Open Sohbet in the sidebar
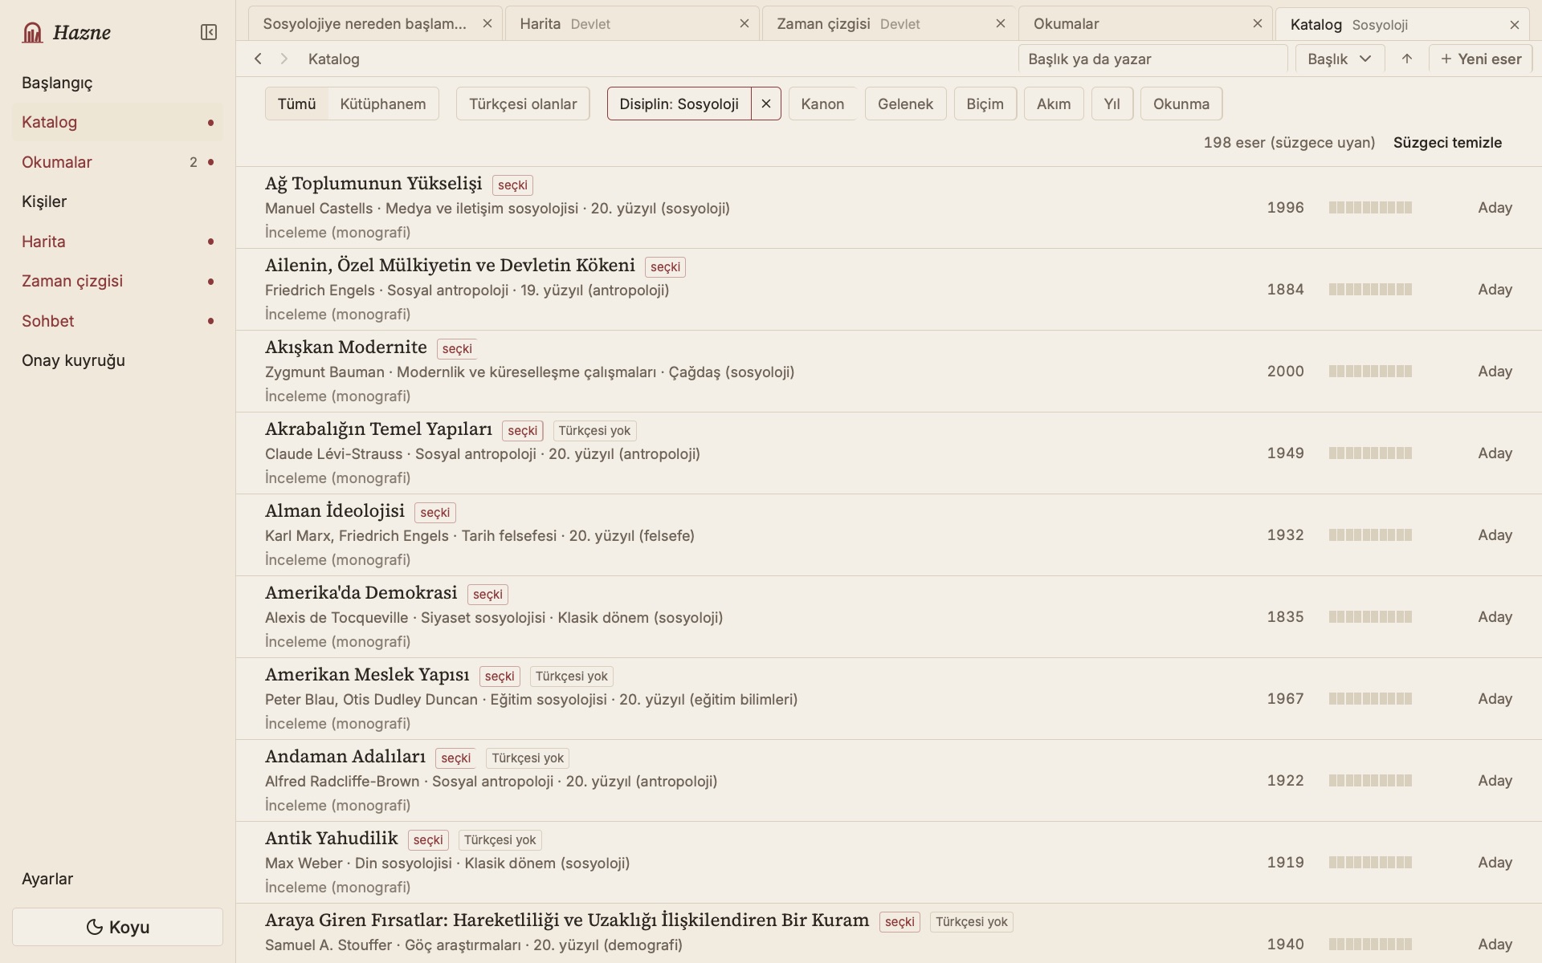The height and width of the screenshot is (963, 1542). point(117,321)
